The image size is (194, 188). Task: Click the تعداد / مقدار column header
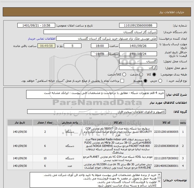click(45, 122)
